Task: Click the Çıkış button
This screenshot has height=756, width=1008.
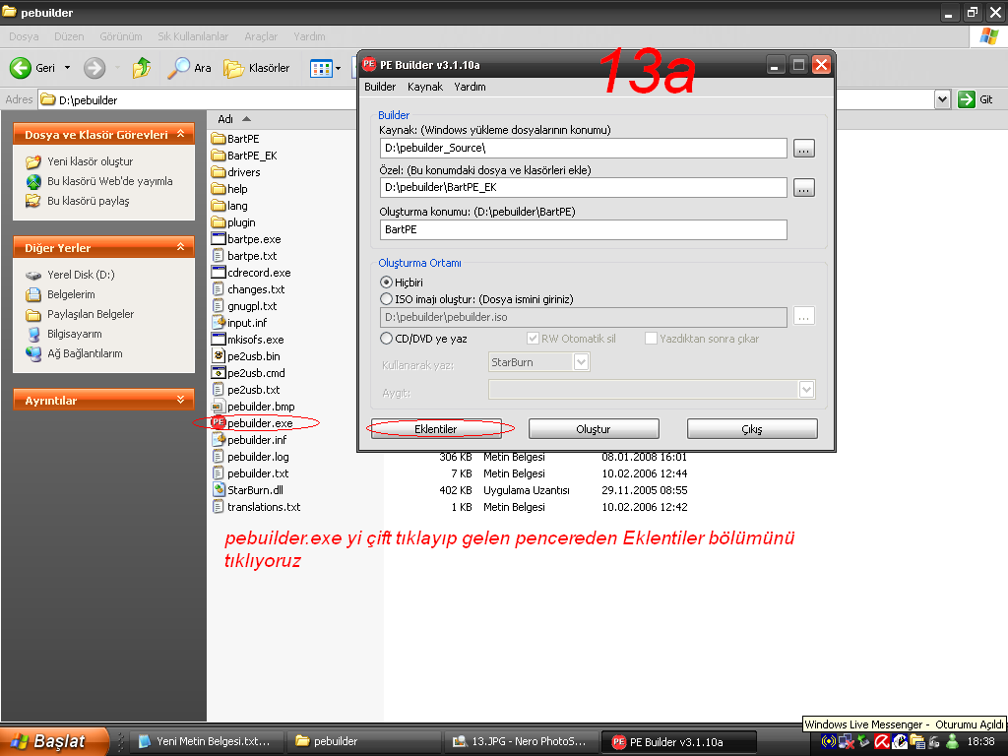Action: (752, 429)
